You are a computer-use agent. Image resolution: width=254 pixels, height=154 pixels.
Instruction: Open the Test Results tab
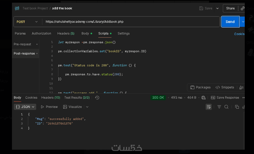pos(77,98)
